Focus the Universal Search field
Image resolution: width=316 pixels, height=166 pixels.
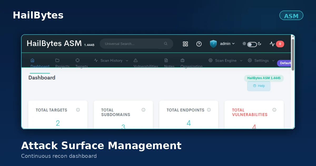pos(136,44)
